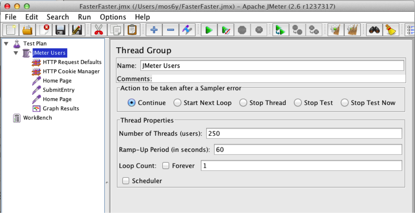This screenshot has height=213, width=415.
Task: Select Test Plan in the tree
Action: (35, 44)
